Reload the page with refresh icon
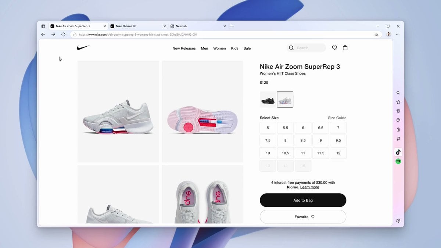This screenshot has width=441, height=248. (63, 35)
